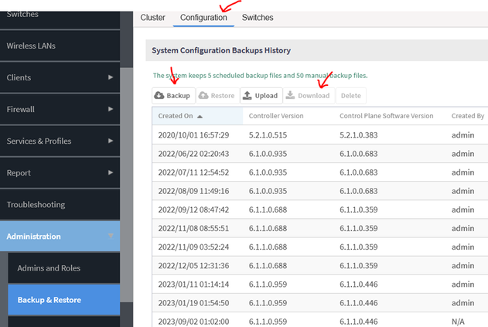Go to Admins and Roles
Image resolution: width=488 pixels, height=327 pixels.
49,268
